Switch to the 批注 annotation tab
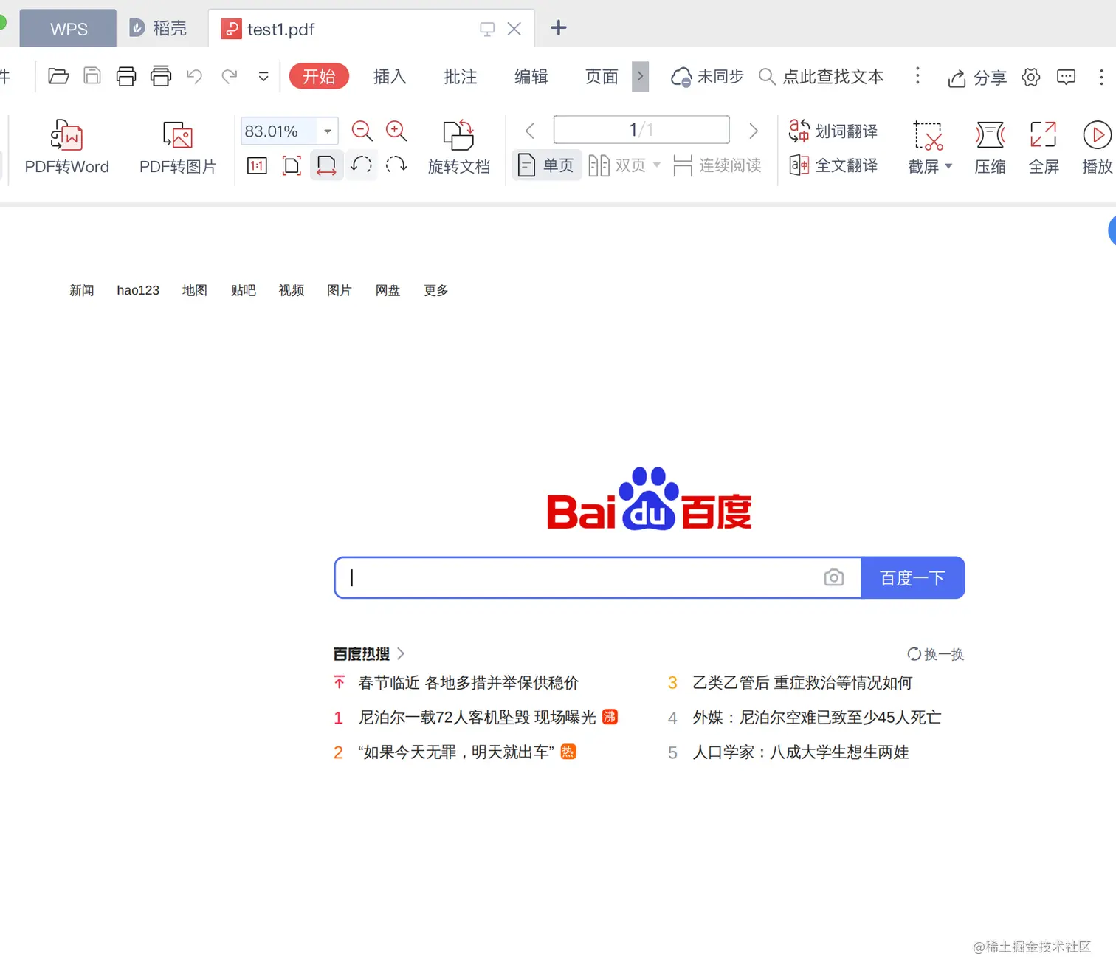Image resolution: width=1116 pixels, height=979 pixels. 460,76
